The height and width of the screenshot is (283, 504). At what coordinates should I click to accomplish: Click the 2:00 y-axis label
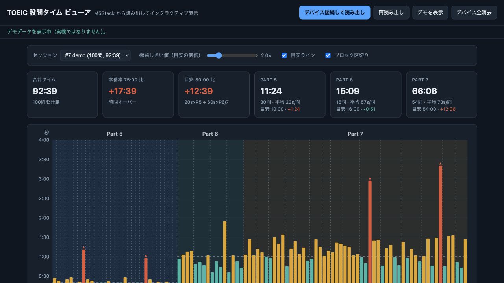[44, 218]
